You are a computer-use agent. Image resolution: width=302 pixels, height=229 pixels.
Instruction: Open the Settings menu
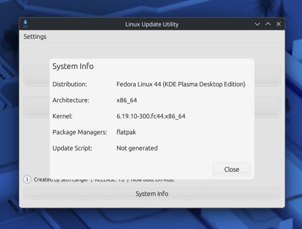click(35, 37)
